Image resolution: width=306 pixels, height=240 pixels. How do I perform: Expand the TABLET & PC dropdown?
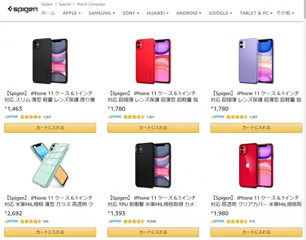click(256, 13)
